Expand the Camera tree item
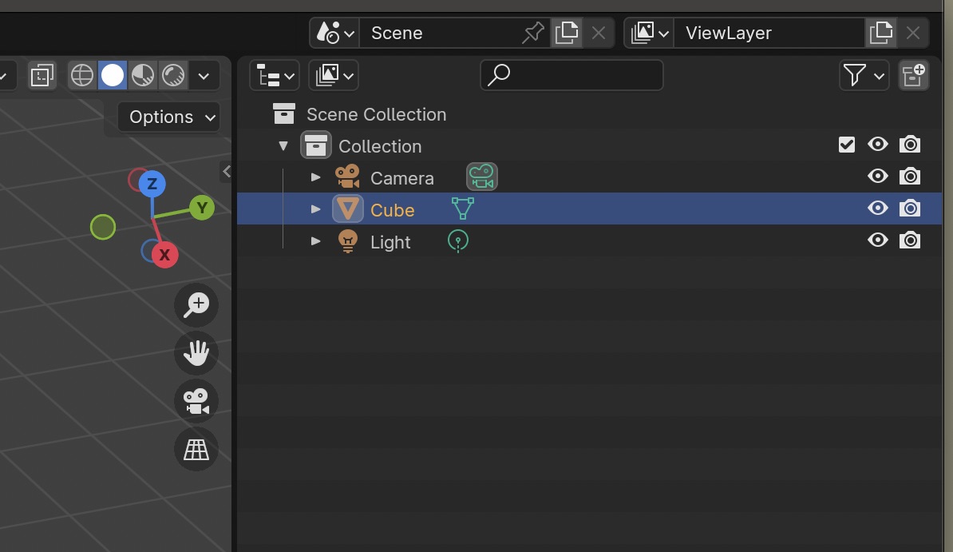 (315, 177)
